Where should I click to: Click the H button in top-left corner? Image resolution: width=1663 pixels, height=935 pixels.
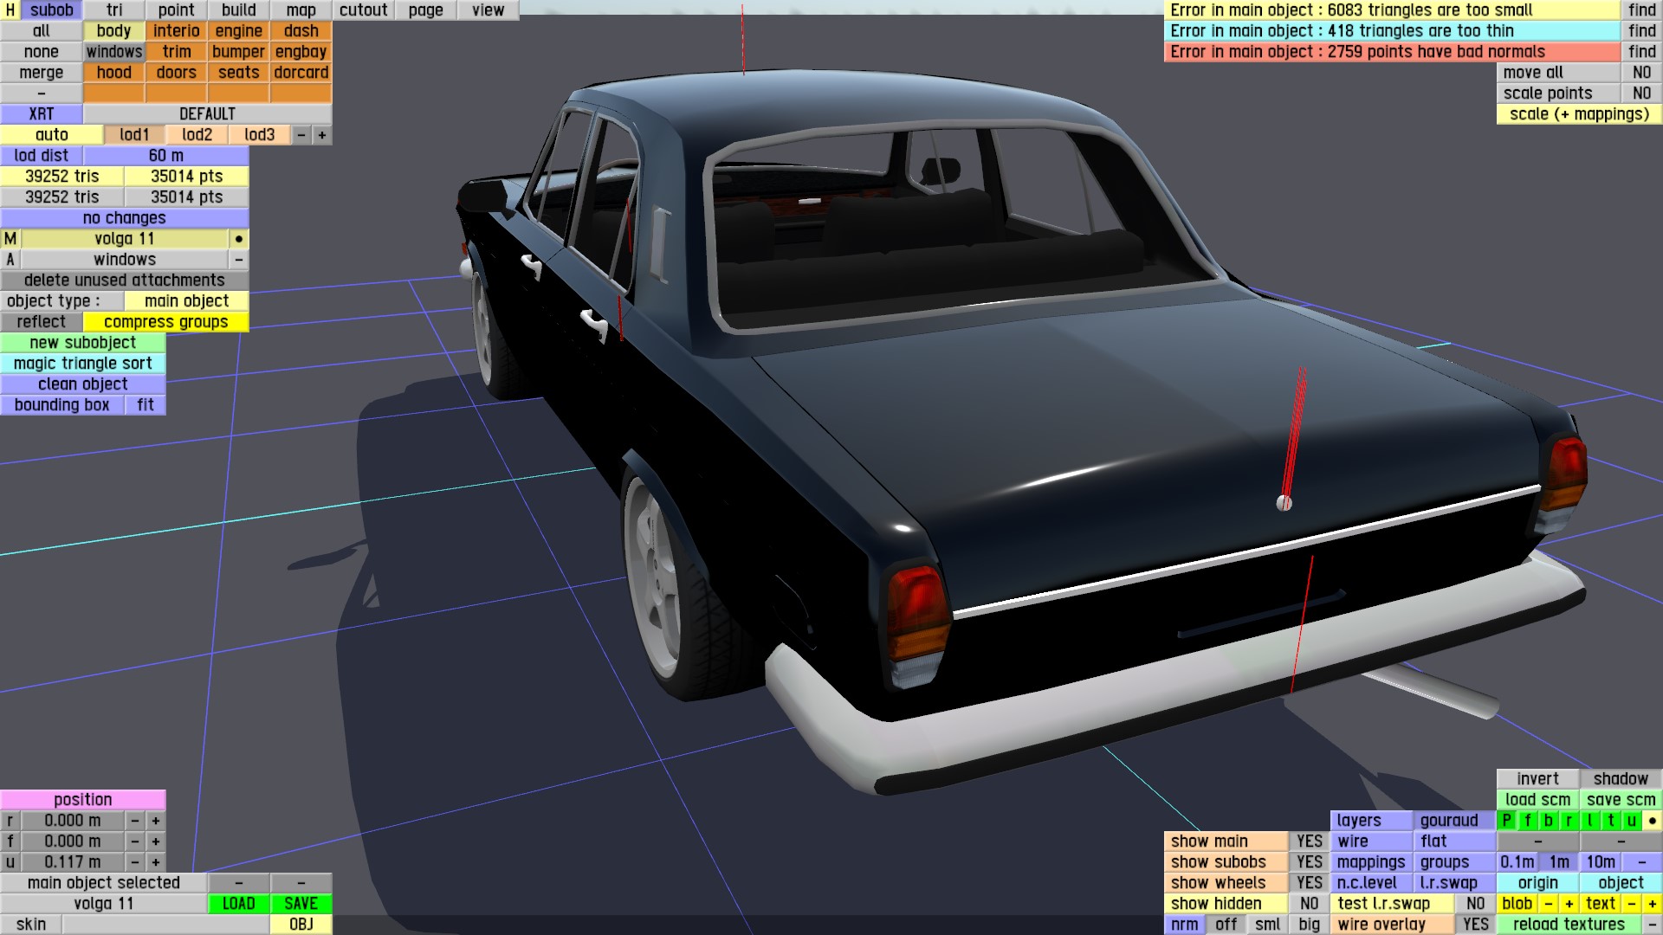coord(10,10)
